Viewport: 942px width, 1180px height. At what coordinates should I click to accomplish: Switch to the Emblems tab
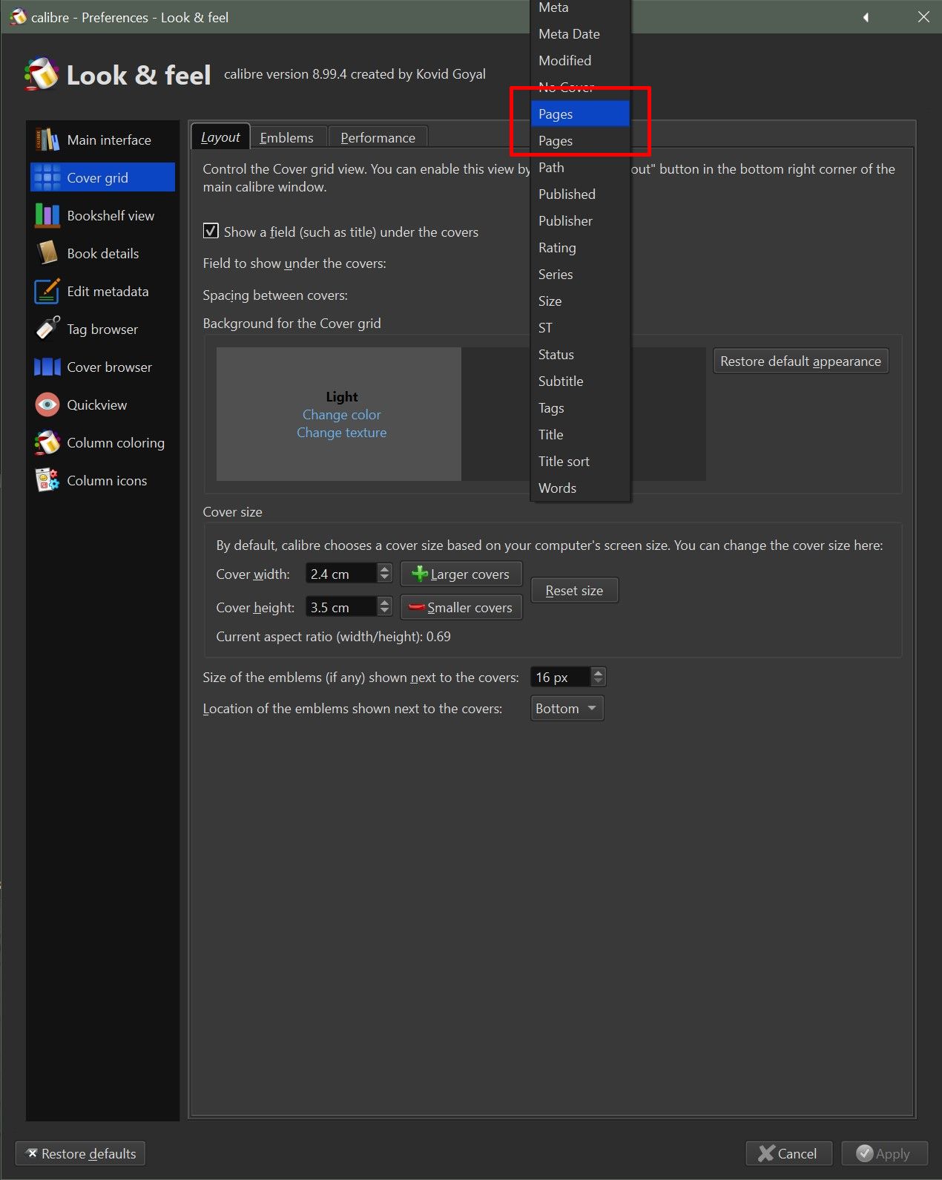[287, 138]
